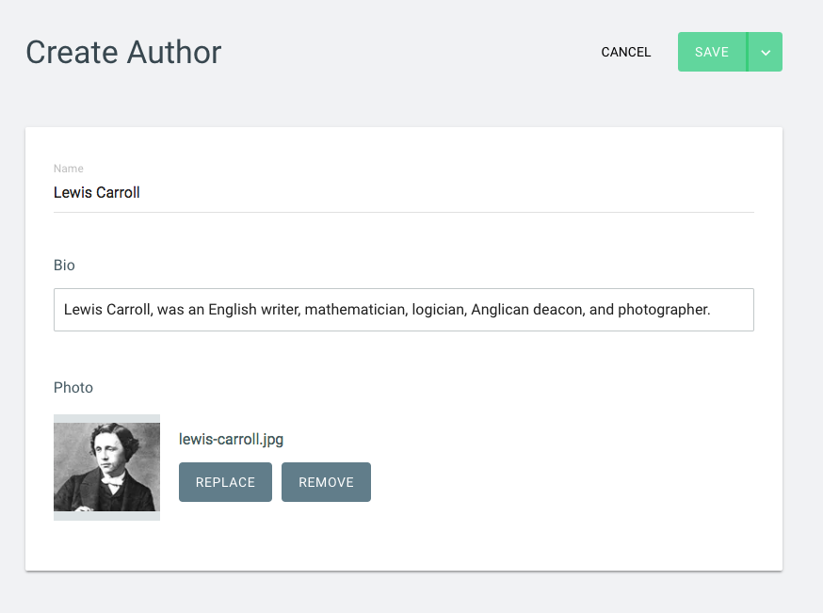This screenshot has height=613, width=823.
Task: Remove the uploaded author photo
Action: point(326,482)
